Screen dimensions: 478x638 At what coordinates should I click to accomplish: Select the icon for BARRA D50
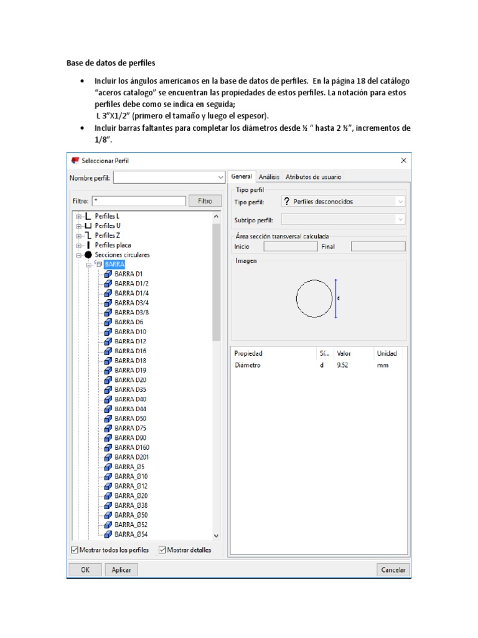tap(108, 418)
